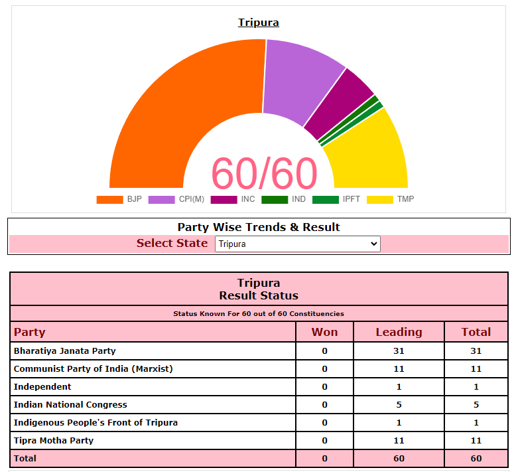Click the INC legend label
This screenshot has width=514, height=472.
(248, 199)
